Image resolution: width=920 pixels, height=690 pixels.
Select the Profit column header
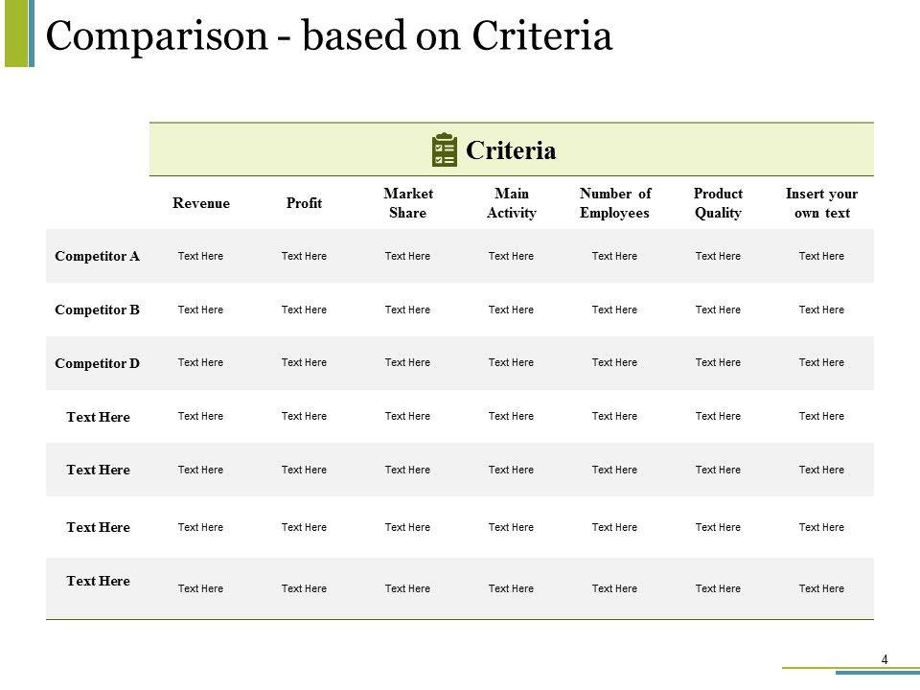304,203
